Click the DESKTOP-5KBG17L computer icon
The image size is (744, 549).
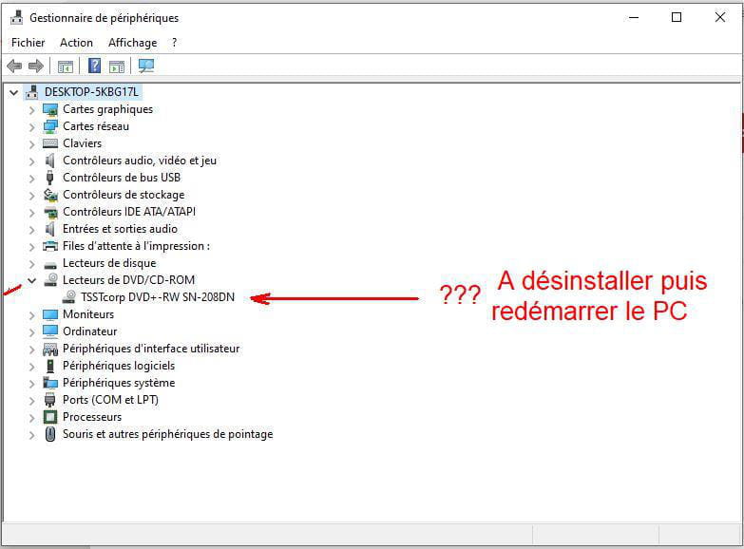pos(31,91)
